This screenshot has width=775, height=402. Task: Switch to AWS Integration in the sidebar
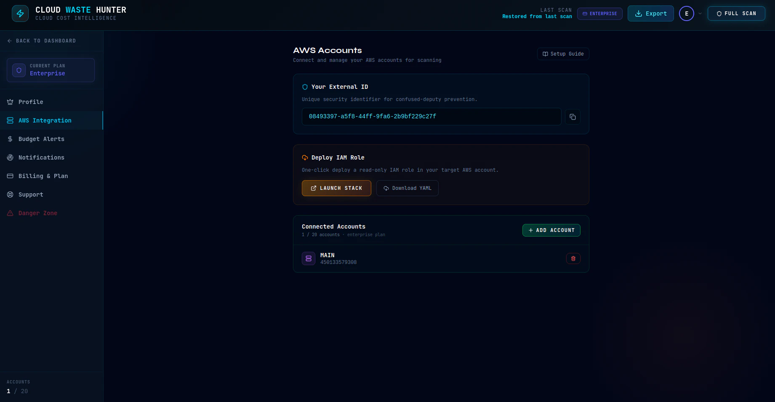pyautogui.click(x=44, y=120)
